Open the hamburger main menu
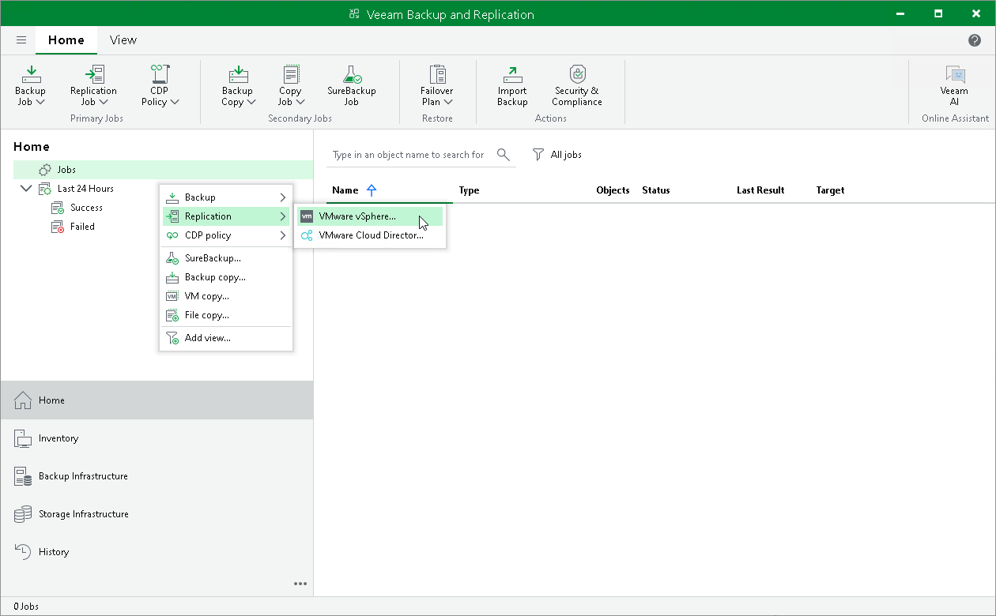The height and width of the screenshot is (616, 996). coord(21,40)
